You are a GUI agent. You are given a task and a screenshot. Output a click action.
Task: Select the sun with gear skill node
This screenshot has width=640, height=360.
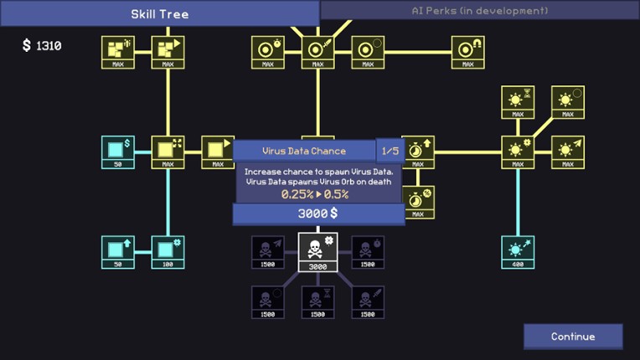click(x=517, y=152)
